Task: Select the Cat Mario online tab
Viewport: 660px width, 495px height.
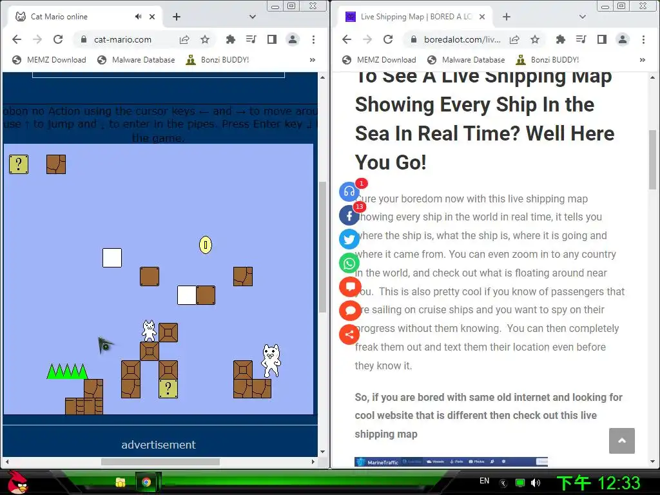Action: pyautogui.click(x=84, y=17)
